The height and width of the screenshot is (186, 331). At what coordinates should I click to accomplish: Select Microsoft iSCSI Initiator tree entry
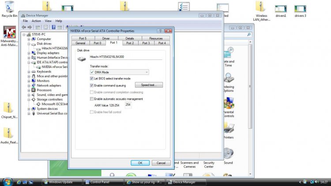pos(52,104)
